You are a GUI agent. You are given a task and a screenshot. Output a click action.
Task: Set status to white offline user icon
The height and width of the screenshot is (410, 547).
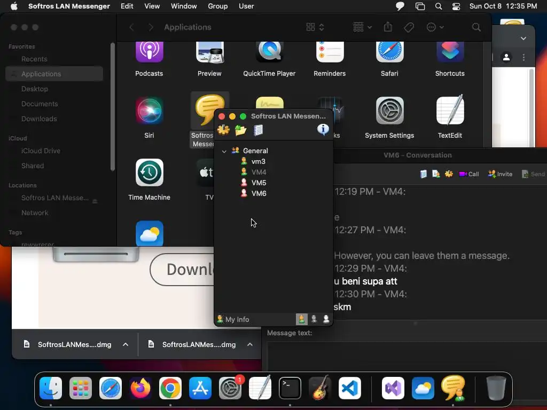click(x=326, y=319)
